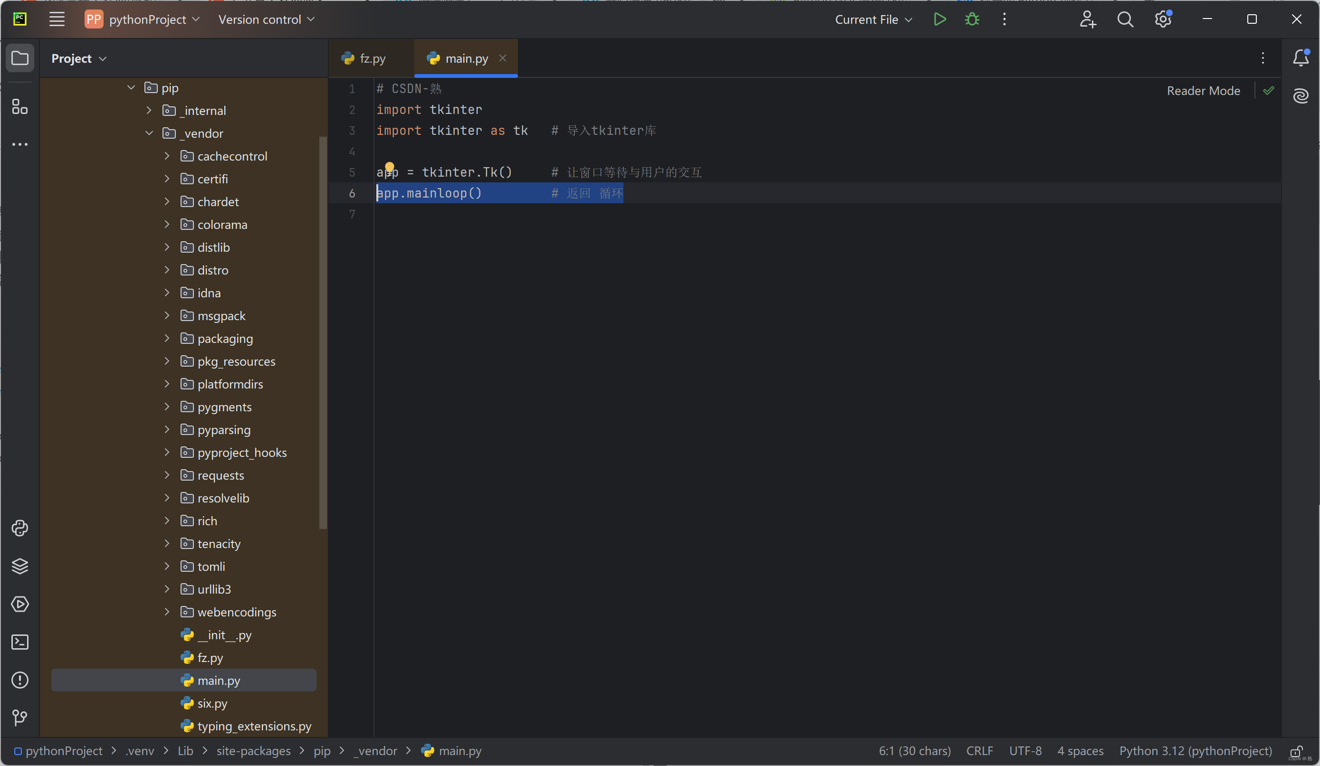This screenshot has height=766, width=1320.
Task: Open Search Everywhere magnifier
Action: (1125, 19)
